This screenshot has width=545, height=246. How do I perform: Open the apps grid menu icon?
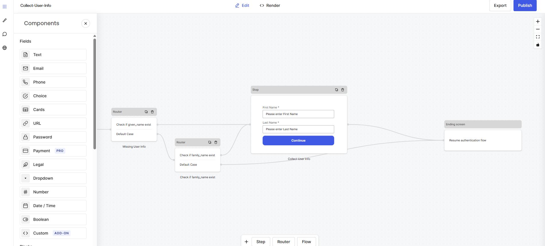5,6
